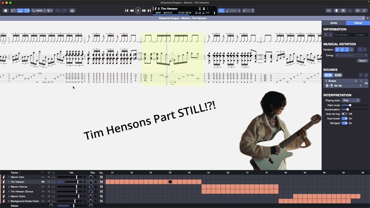Screen dimensions: 370x208
Task: Open the Tracks options menu
Action: pyautogui.click(x=20, y=173)
